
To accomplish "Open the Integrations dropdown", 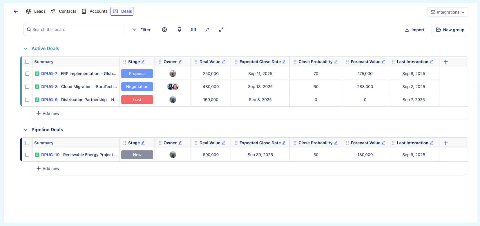I will tap(448, 12).
